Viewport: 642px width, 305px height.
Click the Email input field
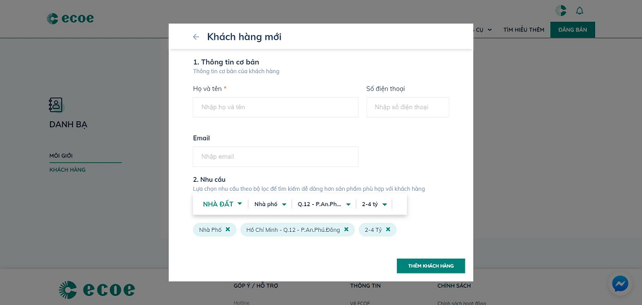[275, 157]
